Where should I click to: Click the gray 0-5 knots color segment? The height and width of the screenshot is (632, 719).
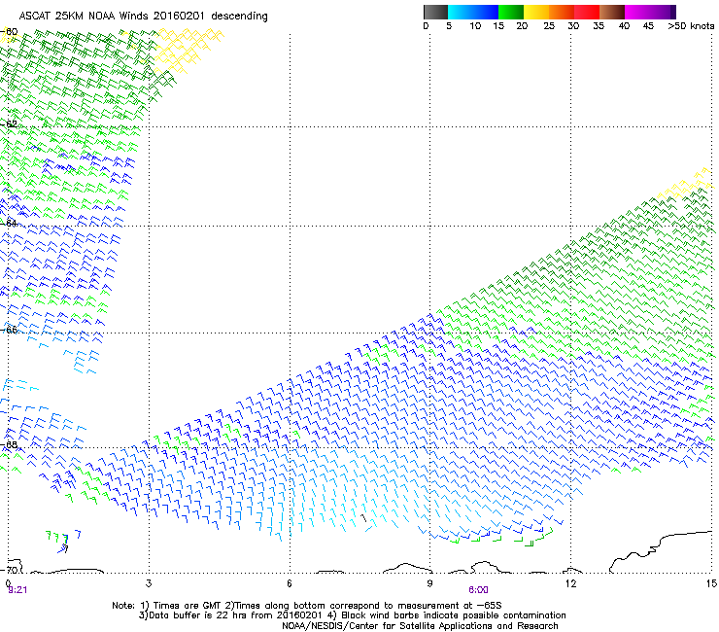[435, 12]
